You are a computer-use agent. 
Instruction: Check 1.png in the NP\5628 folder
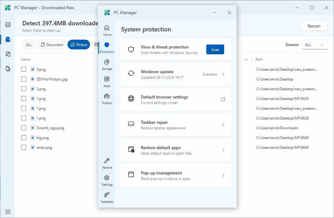[x=24, y=118]
